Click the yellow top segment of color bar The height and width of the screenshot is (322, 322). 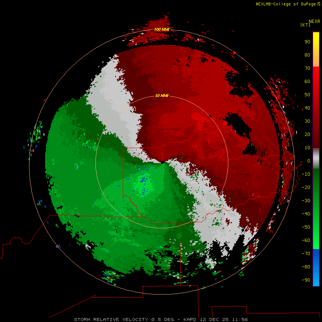[316, 49]
